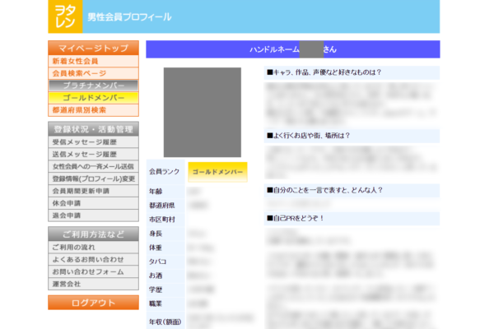Click 身長 label
The height and width of the screenshot is (329, 494).
click(x=156, y=234)
